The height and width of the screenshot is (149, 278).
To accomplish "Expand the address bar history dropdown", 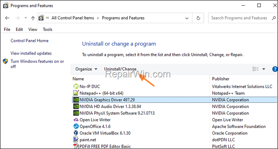I will pos(187,18).
